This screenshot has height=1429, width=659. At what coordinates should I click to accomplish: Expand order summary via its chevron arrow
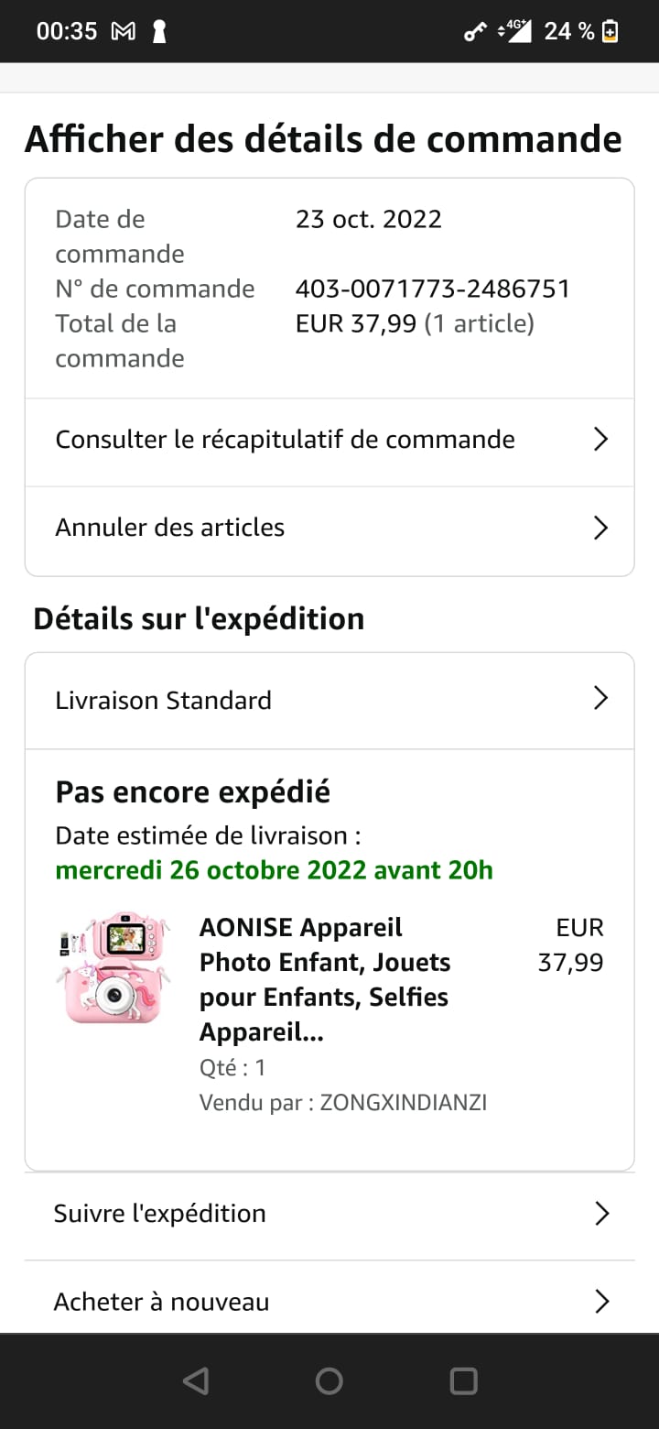[600, 440]
